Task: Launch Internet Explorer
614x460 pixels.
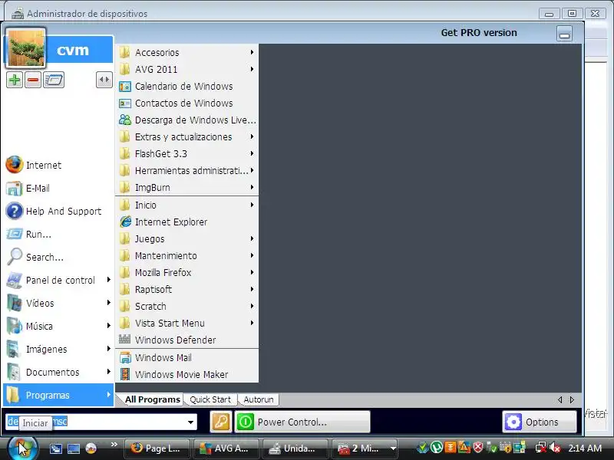Action: tap(187, 222)
